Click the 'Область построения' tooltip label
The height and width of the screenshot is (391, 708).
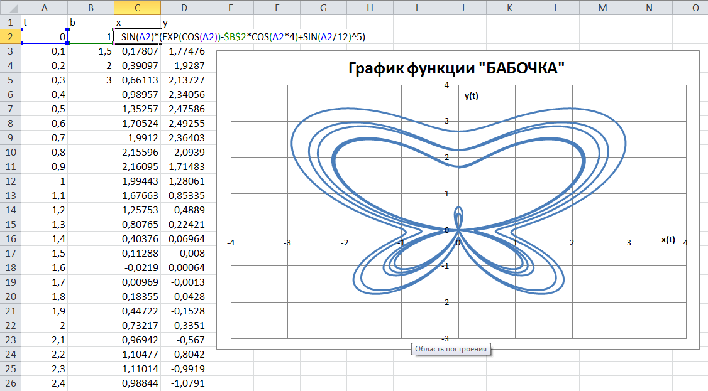[x=451, y=349]
